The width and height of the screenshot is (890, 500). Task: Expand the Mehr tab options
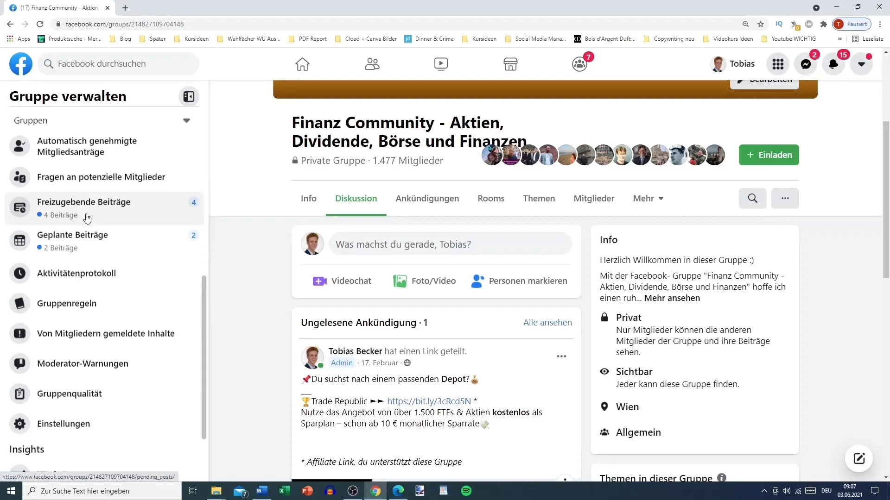pos(647,198)
